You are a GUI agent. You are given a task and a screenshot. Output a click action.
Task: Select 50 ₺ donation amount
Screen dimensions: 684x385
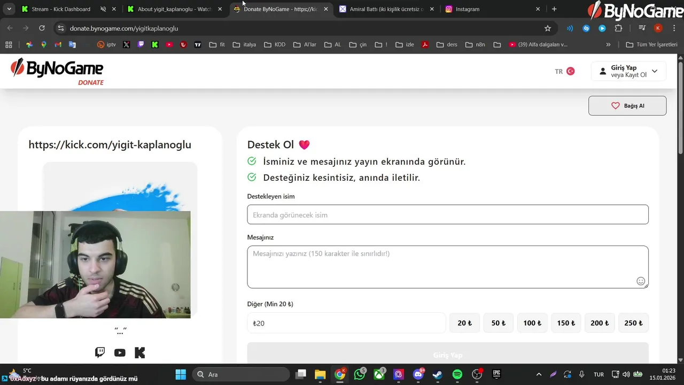[499, 323]
